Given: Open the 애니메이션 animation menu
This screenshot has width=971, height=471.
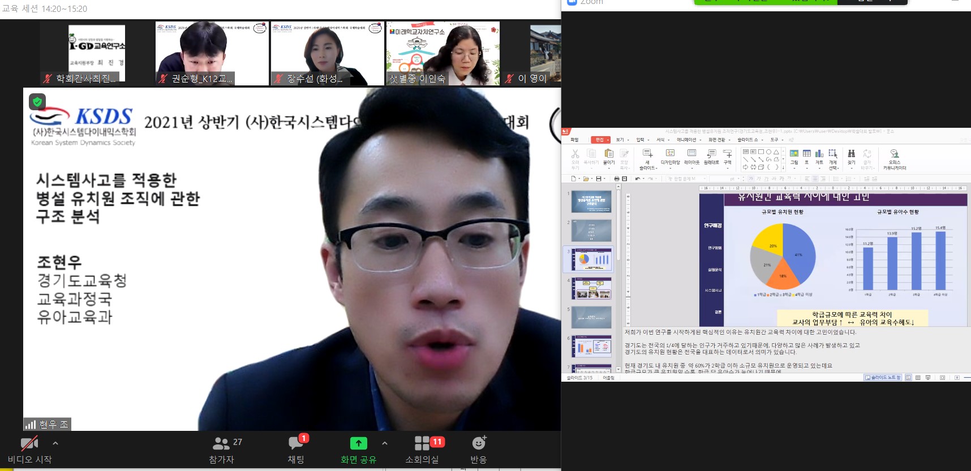Looking at the screenshot, I should click(689, 140).
